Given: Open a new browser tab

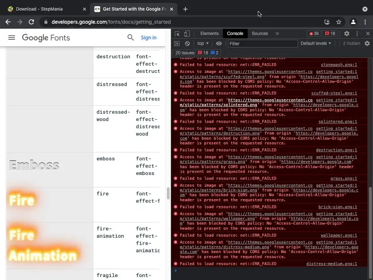Looking at the screenshot, I should (185, 9).
